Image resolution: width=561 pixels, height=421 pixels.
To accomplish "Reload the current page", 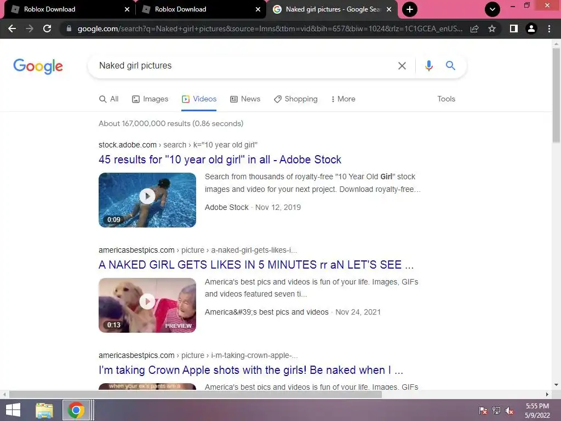I will click(47, 29).
